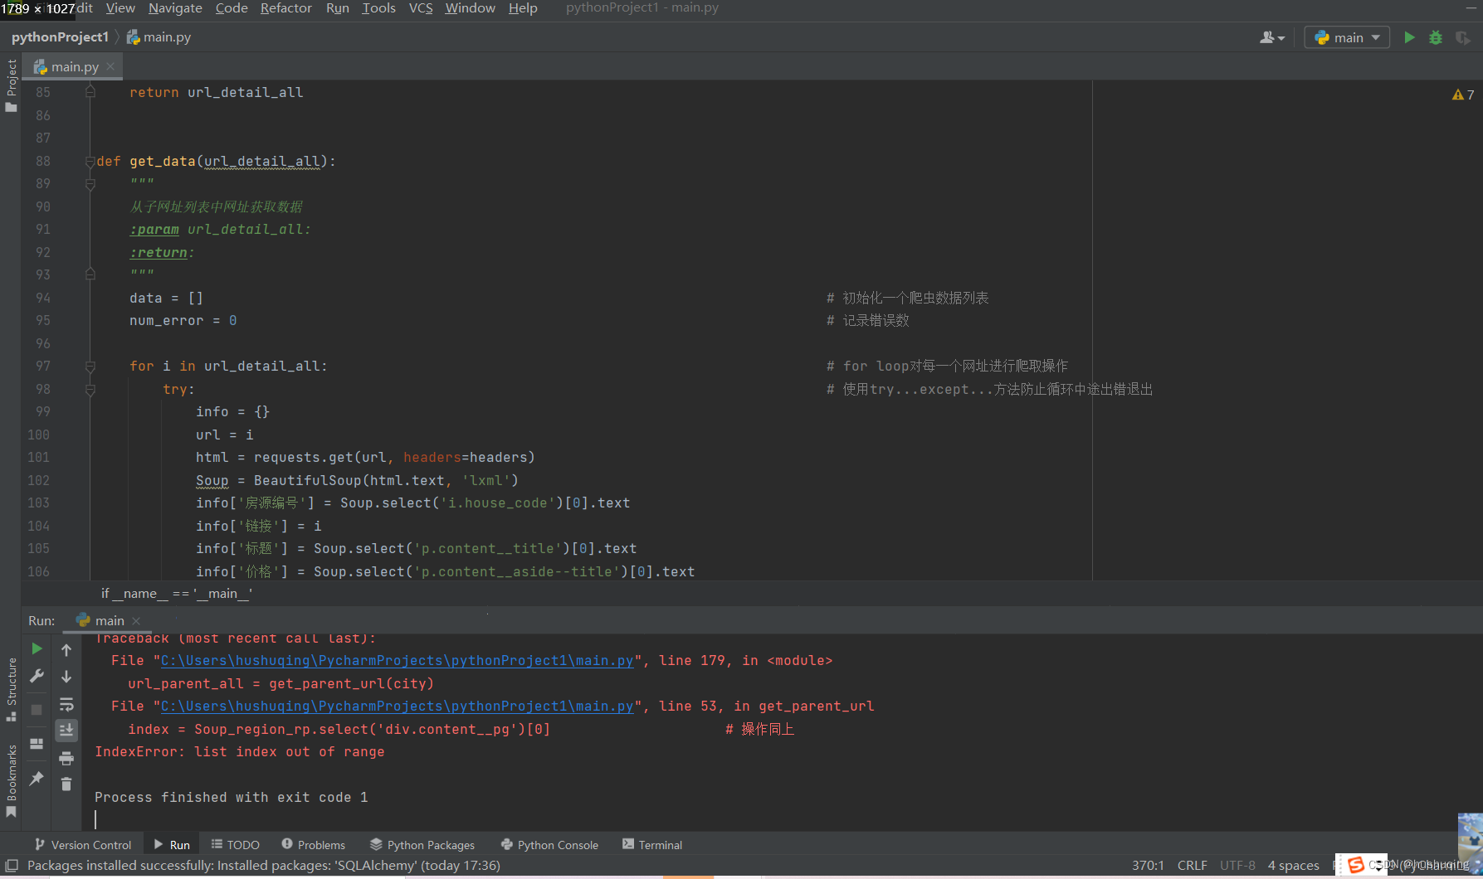
Task: Click cursor position 370:1 in status bar
Action: [x=1148, y=866]
